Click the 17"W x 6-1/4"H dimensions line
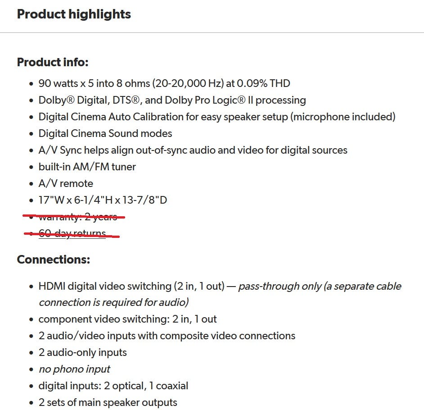The width and height of the screenshot is (424, 410). 103,200
